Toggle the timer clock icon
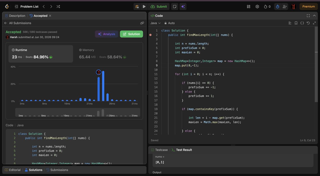 277,6
